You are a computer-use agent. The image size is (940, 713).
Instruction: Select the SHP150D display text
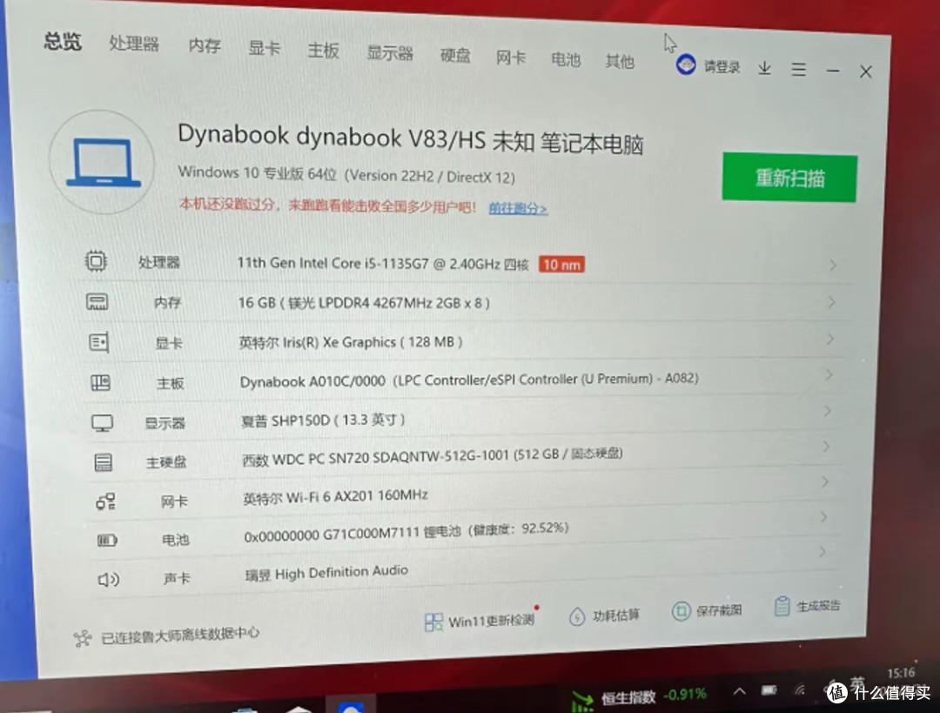[323, 420]
